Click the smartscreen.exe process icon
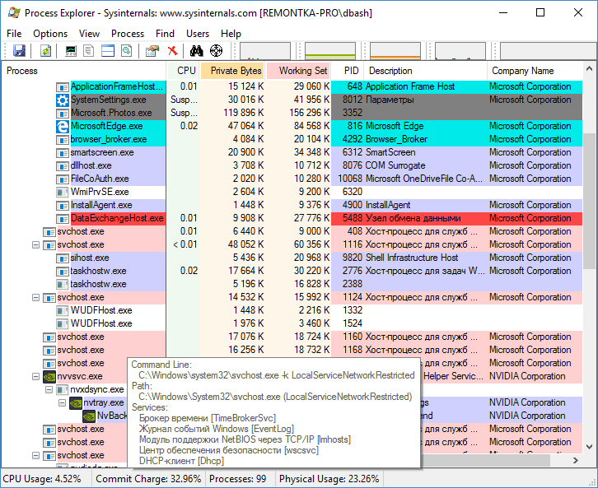Viewport: 598px width, 488px height. pyautogui.click(x=63, y=153)
